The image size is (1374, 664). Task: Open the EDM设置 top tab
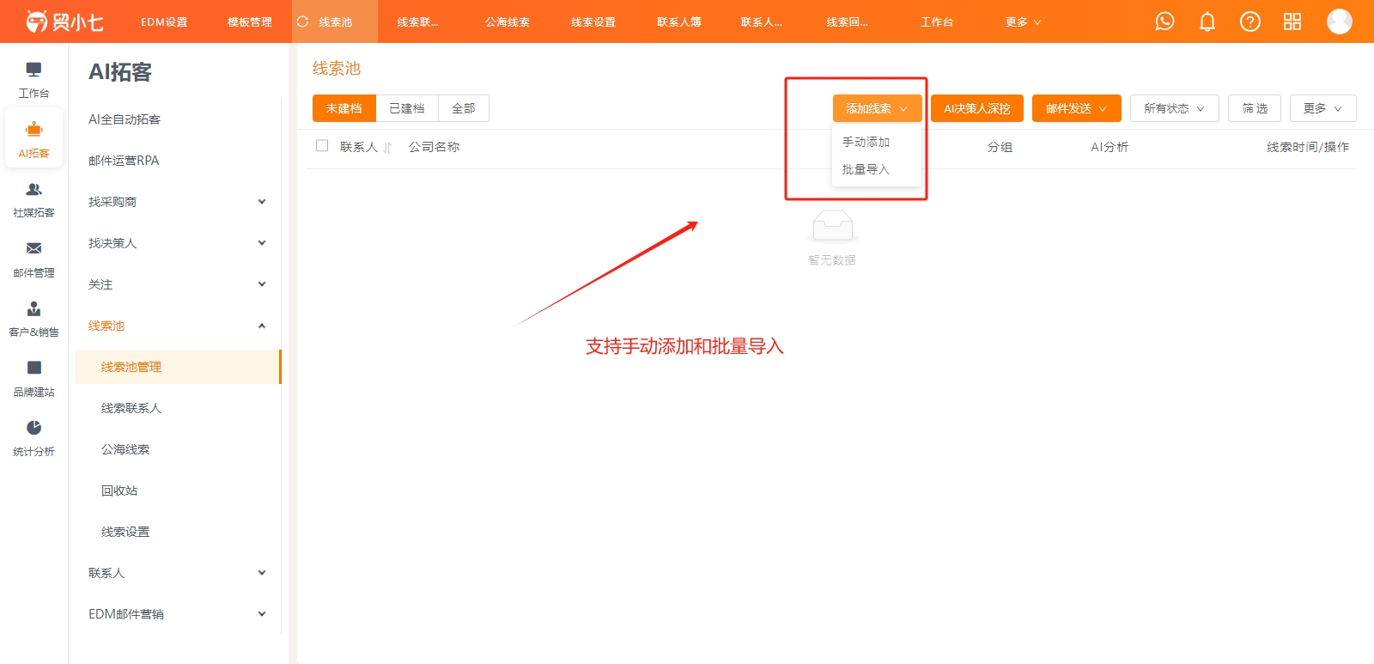(164, 21)
